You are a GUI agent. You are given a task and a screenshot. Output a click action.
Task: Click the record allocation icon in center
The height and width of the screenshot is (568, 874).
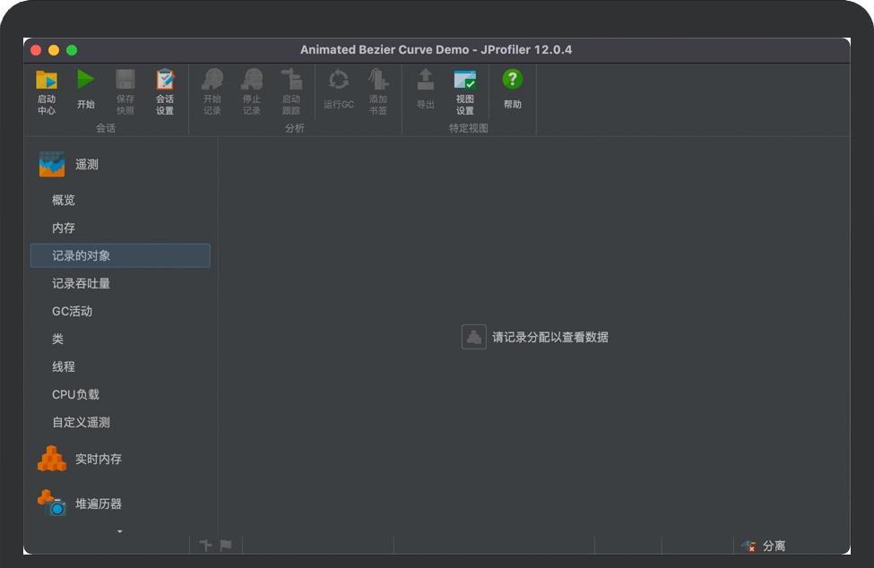pyautogui.click(x=474, y=337)
